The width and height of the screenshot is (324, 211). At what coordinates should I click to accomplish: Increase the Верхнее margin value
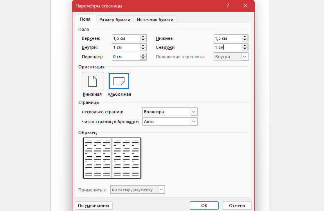click(x=143, y=36)
